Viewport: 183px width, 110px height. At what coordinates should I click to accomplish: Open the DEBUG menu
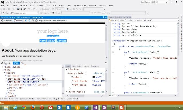[40, 5]
